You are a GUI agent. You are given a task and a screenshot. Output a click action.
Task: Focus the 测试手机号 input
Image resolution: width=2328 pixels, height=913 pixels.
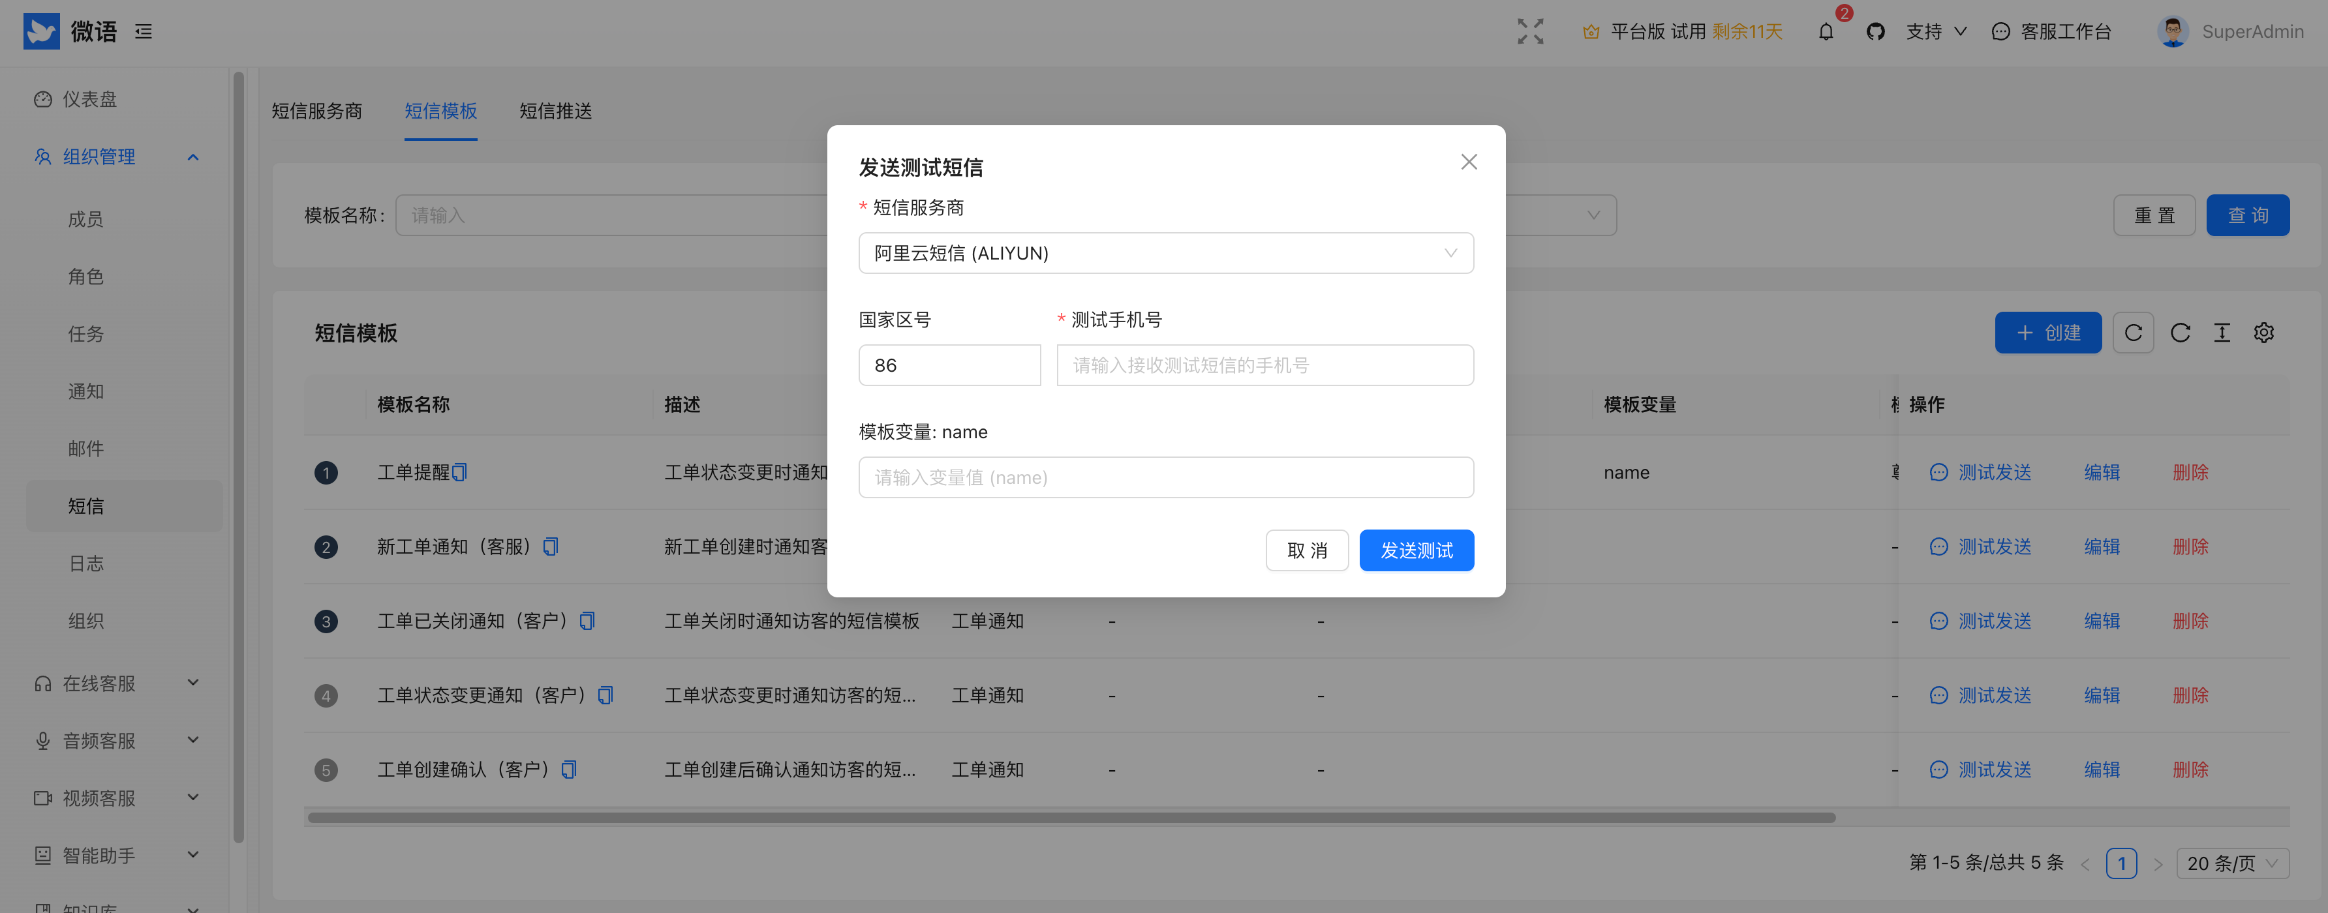click(x=1265, y=365)
